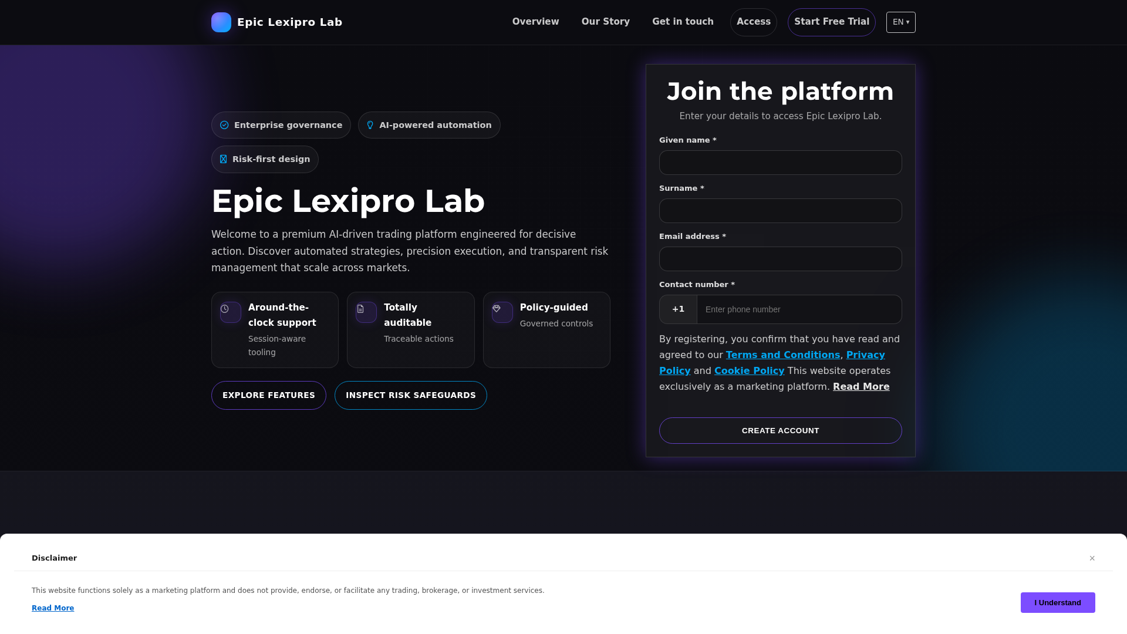This screenshot has height=634, width=1127.
Task: Close the Disclaimer banner with X
Action: [1092, 558]
